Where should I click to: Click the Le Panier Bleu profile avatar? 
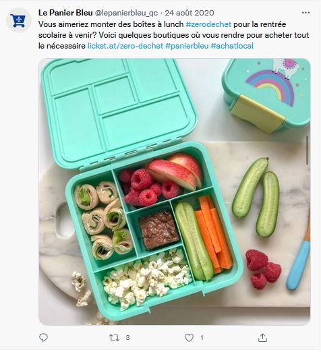(19, 21)
